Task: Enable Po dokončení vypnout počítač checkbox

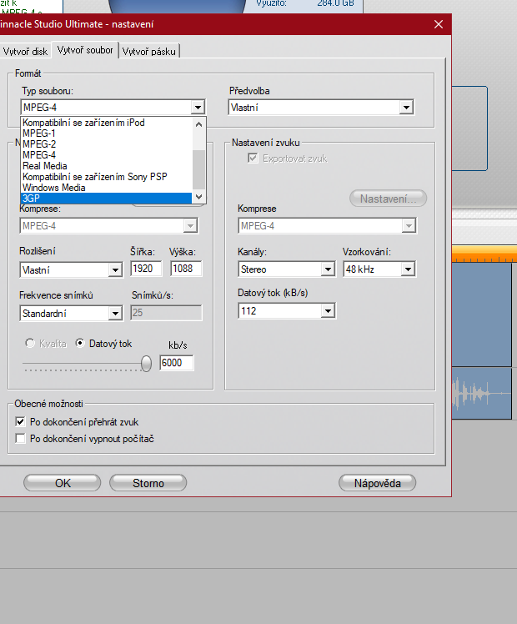Action: pos(21,438)
